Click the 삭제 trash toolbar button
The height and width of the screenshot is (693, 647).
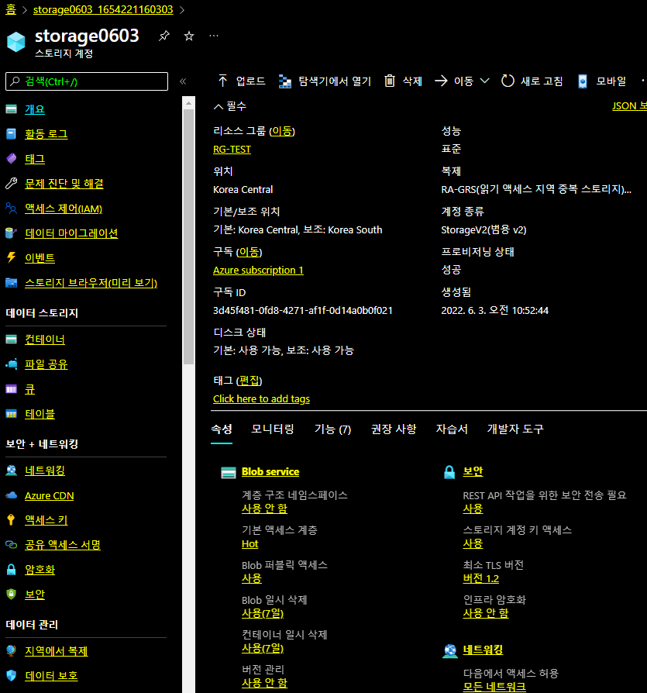(x=403, y=81)
